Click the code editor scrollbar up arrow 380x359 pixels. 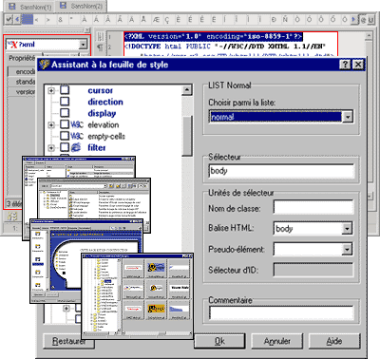coord(369,36)
